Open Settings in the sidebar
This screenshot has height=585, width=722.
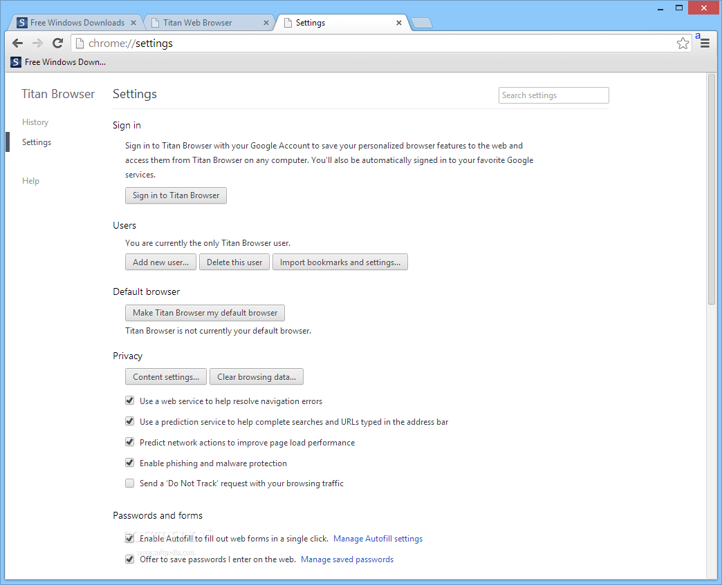coord(37,142)
